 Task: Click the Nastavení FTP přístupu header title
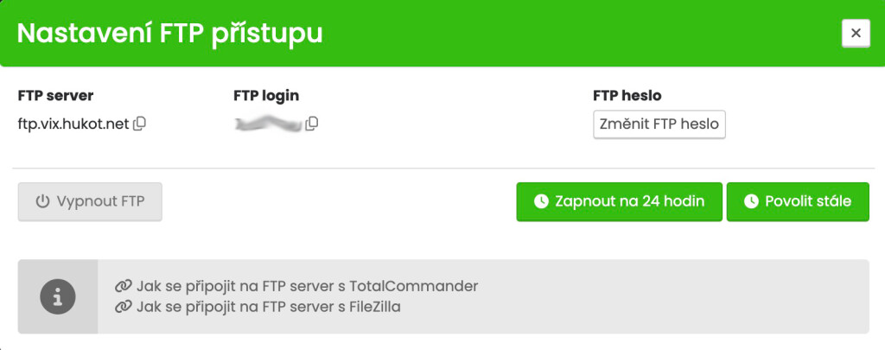coord(170,34)
